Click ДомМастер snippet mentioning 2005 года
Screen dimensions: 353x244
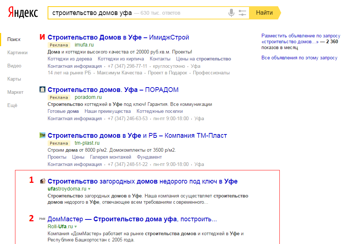click(146, 237)
